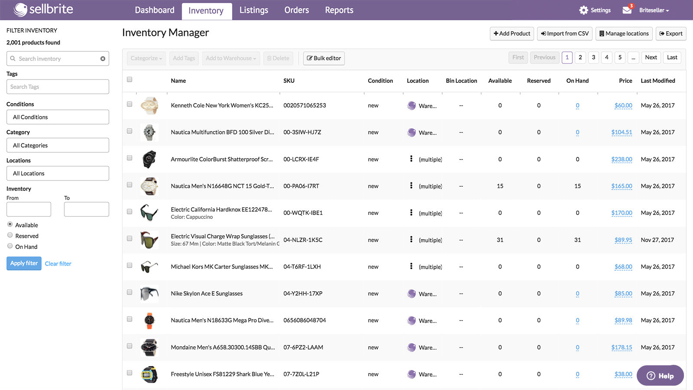Select the Reserved radio button
The height and width of the screenshot is (390, 693).
pos(10,235)
